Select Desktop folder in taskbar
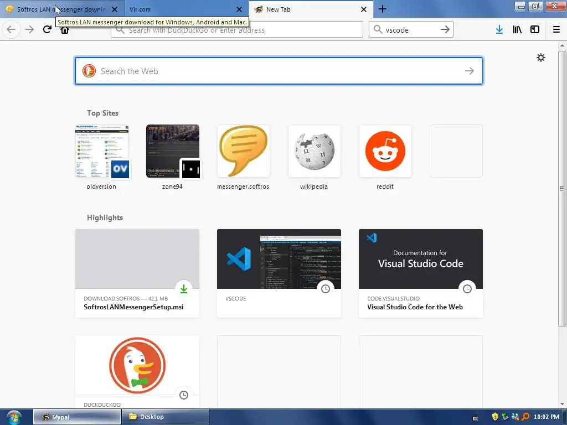Viewport: 567px width, 425px height. (165, 417)
